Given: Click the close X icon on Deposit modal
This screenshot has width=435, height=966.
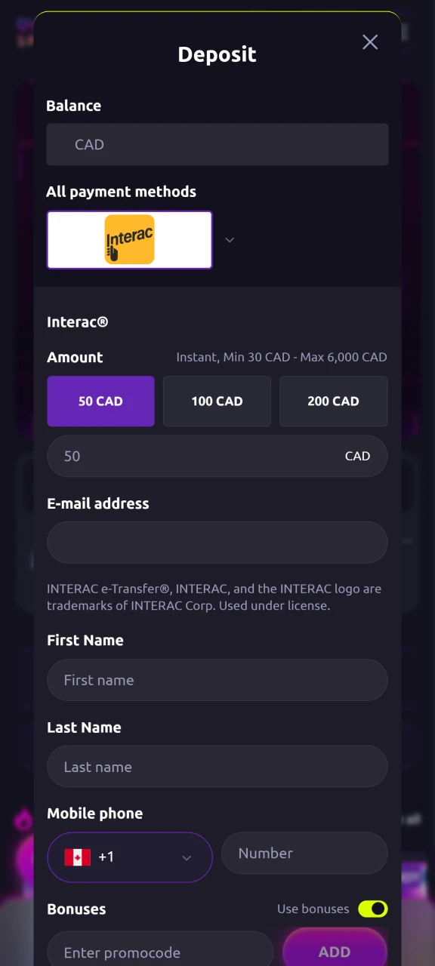Looking at the screenshot, I should click(369, 42).
